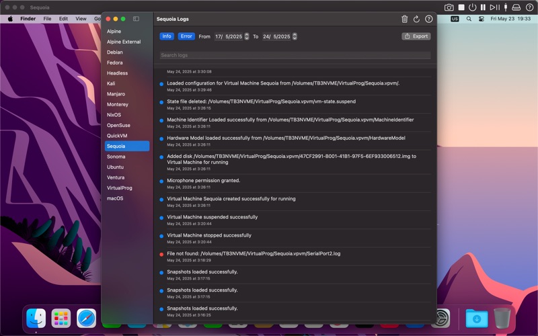Screen dimensions: 538x336
Task: Click the US input source indicator
Action: tap(455, 19)
